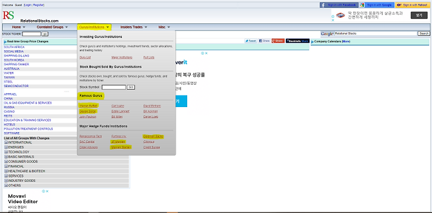Open Daniel Loeb guru page
The image size is (432, 213).
click(151, 117)
